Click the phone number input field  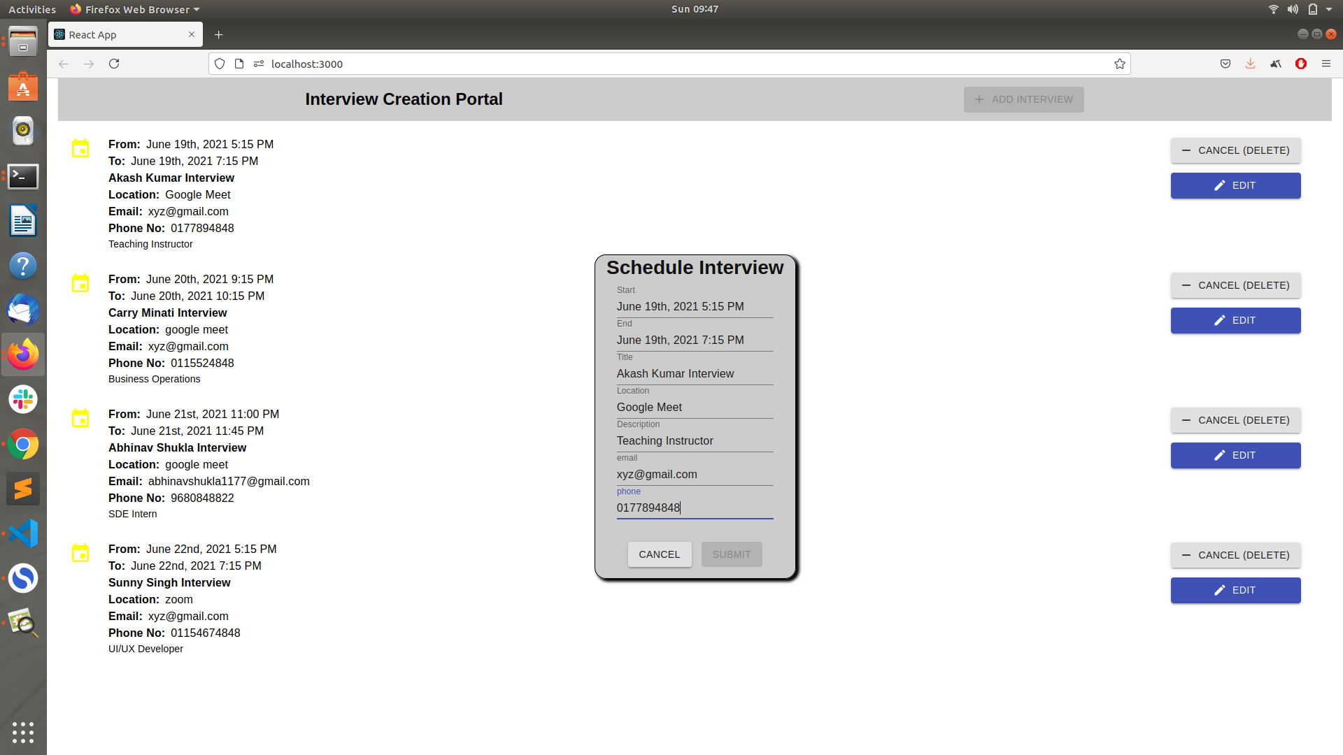[695, 508]
